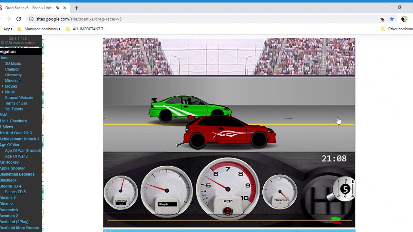Open the YouTubers link

tap(14, 109)
